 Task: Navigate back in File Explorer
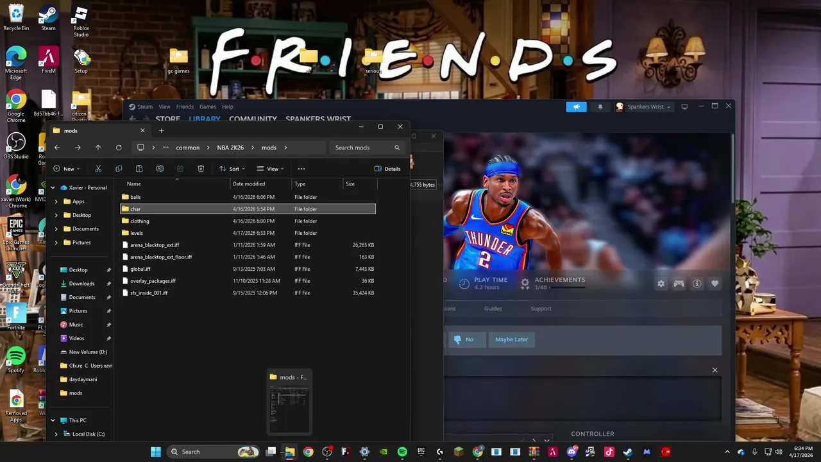point(57,148)
